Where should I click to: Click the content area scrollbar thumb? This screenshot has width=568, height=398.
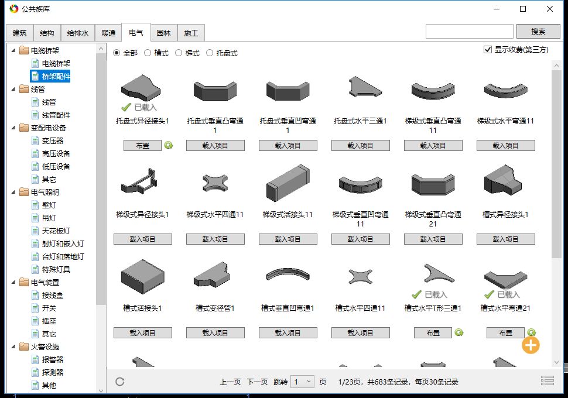(x=556, y=164)
